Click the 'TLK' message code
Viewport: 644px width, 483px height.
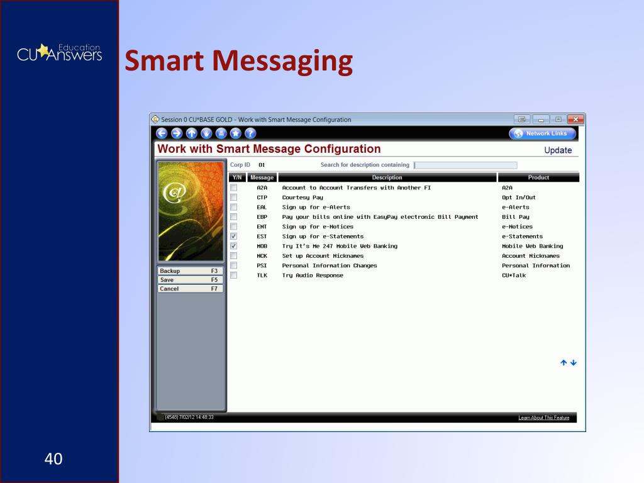(x=262, y=275)
